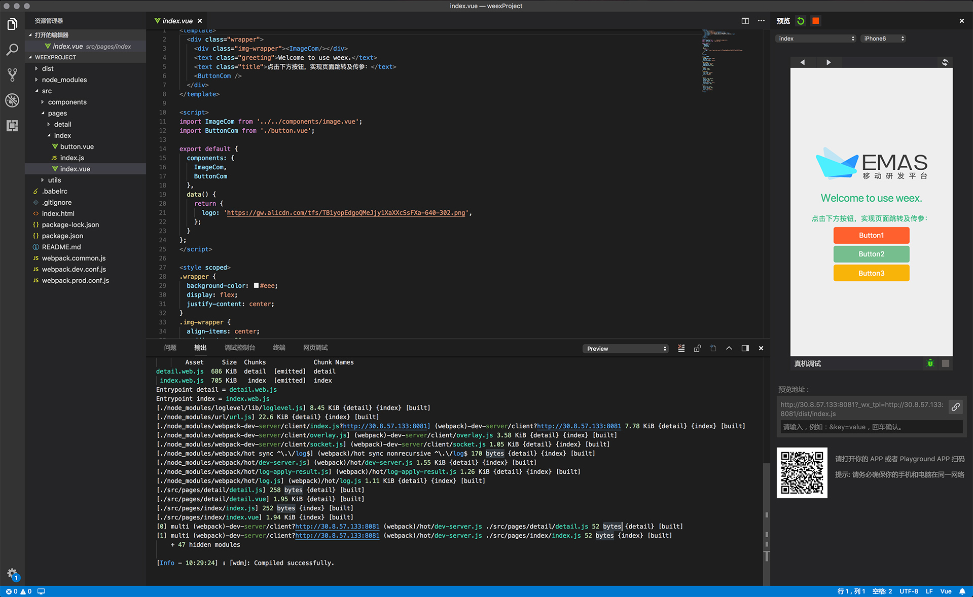Click the preview URL parameter input
Screen dimensions: 973x597
(x=871, y=427)
